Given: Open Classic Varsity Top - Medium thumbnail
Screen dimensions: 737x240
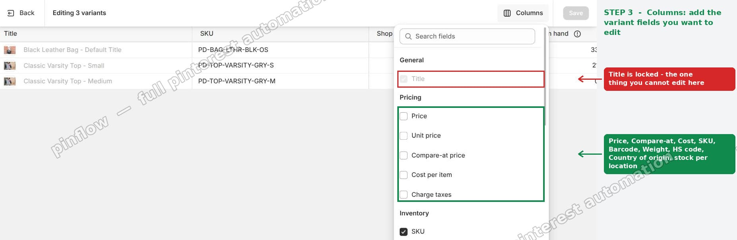Looking at the screenshot, I should [x=10, y=81].
